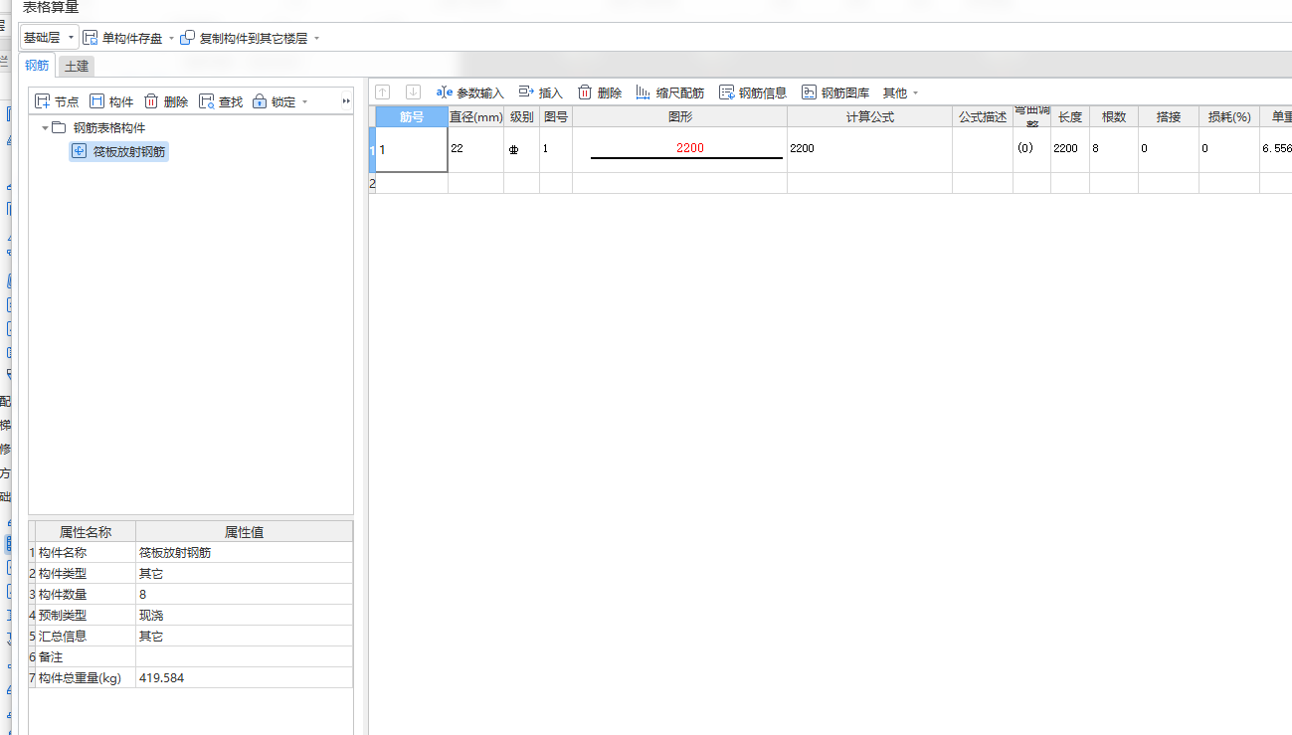Open dropdown arrow next to 单构件存盘

click(171, 39)
